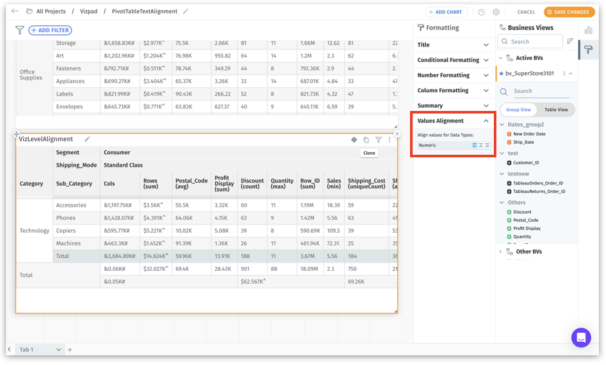Screen dimensions: 606x365
Task: Open the Tab 1 dropdown at bottom
Action: click(59, 350)
